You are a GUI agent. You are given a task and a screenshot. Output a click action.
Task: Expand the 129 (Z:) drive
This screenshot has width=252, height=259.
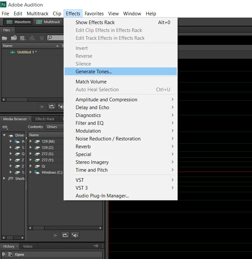point(31,147)
